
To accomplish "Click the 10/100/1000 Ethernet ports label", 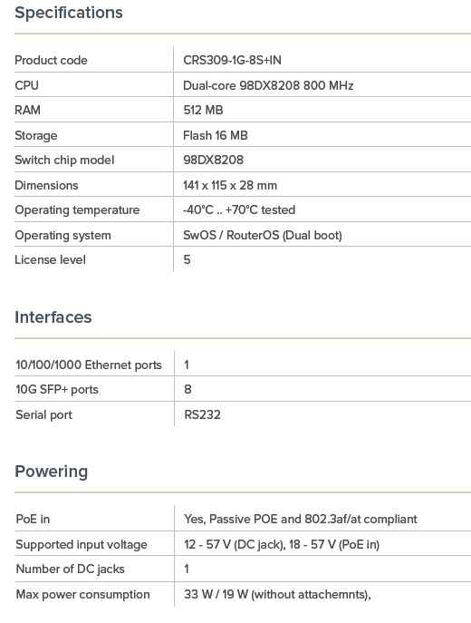I will tap(89, 365).
